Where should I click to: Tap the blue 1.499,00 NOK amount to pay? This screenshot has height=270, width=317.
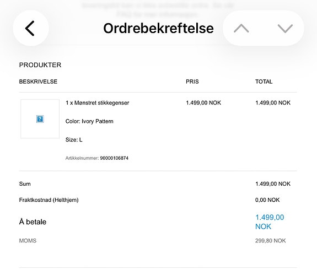[x=270, y=222]
